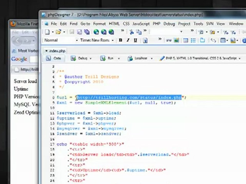The width and height of the screenshot is (246, 184).
Task: Click the pencil syntax scheme icon
Action: [162, 58]
